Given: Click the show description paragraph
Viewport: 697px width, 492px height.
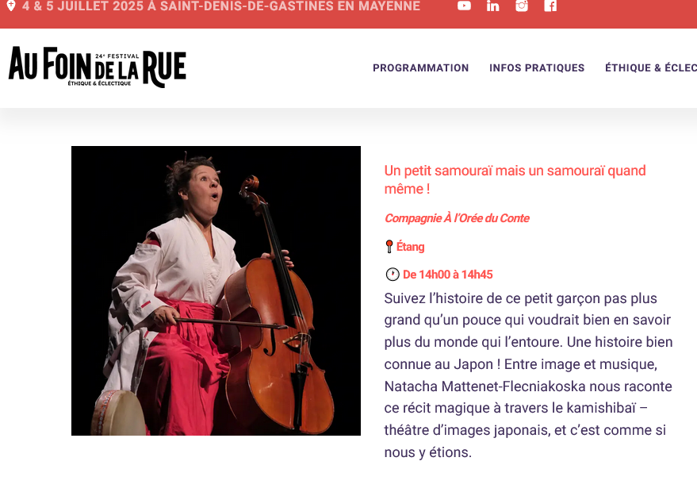Looking at the screenshot, I should click(529, 375).
